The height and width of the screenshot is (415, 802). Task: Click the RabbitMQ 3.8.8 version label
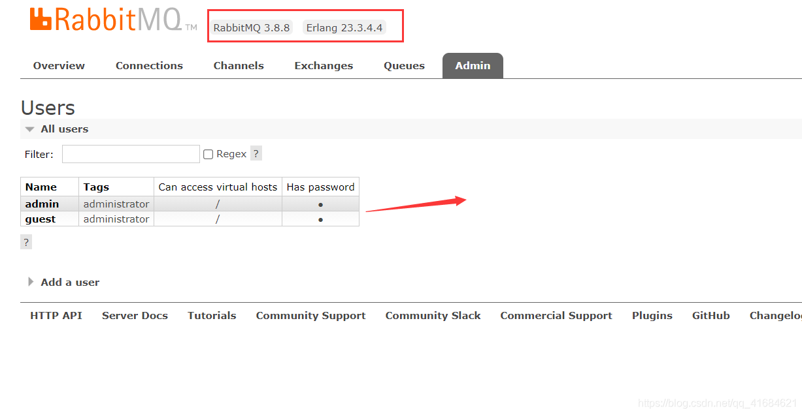(x=252, y=27)
